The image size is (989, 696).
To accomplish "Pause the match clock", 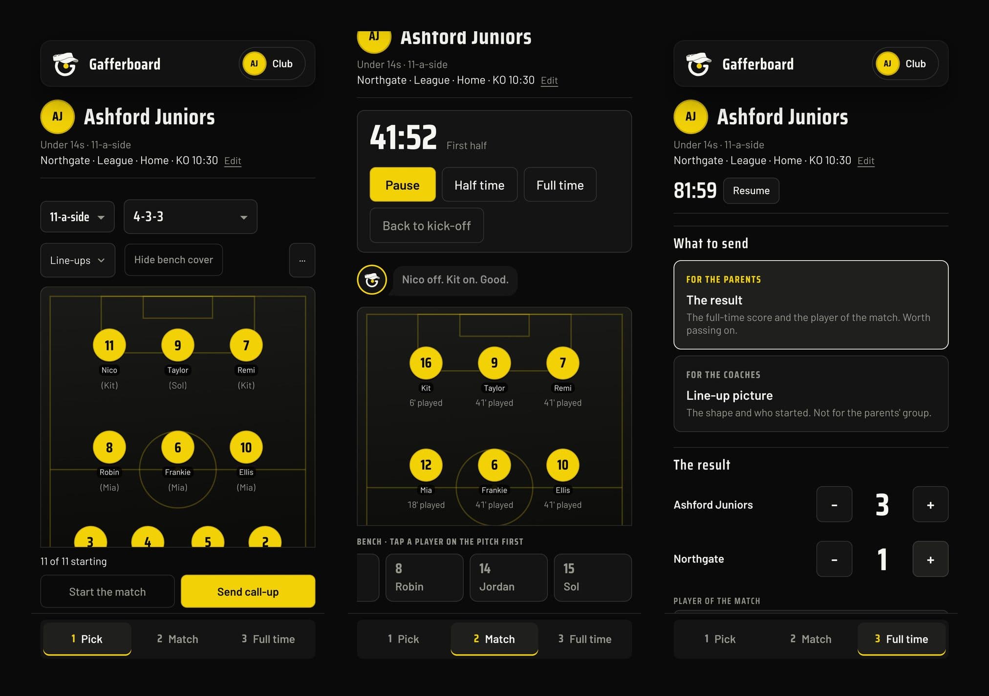I will tap(403, 184).
